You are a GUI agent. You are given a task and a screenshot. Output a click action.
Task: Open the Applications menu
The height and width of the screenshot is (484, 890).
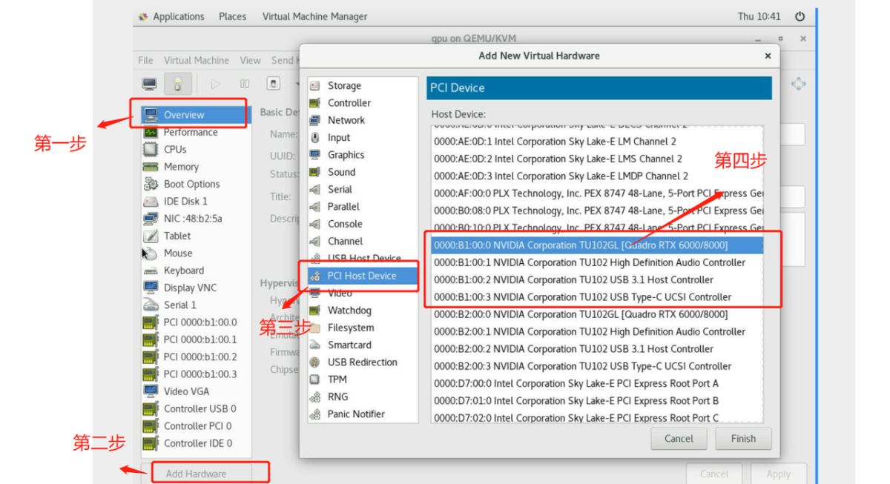[178, 16]
